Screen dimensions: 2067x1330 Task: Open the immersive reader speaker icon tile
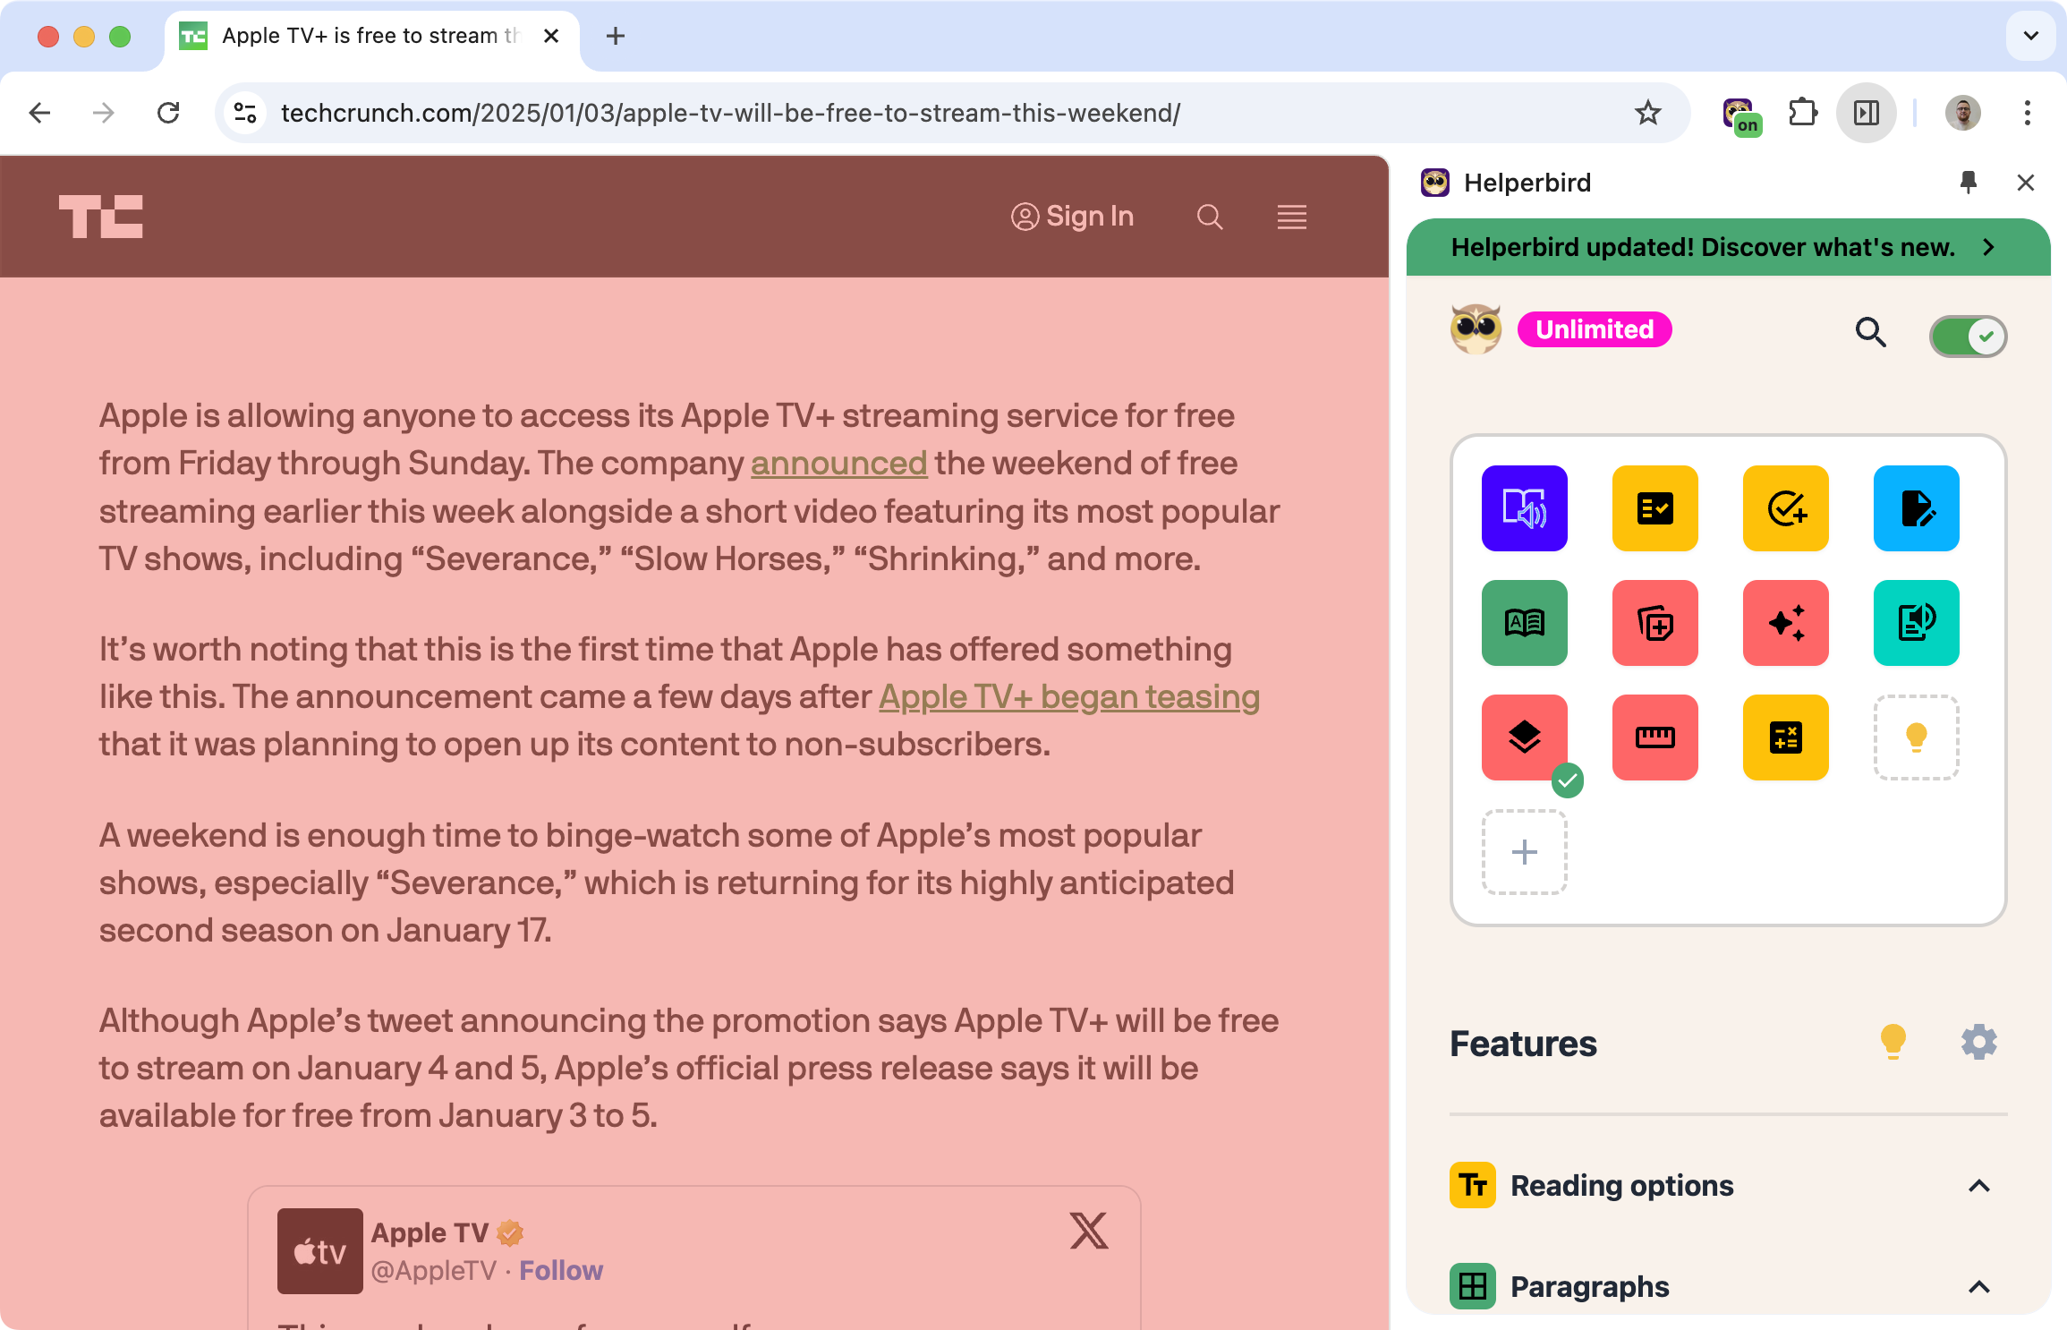(x=1524, y=507)
